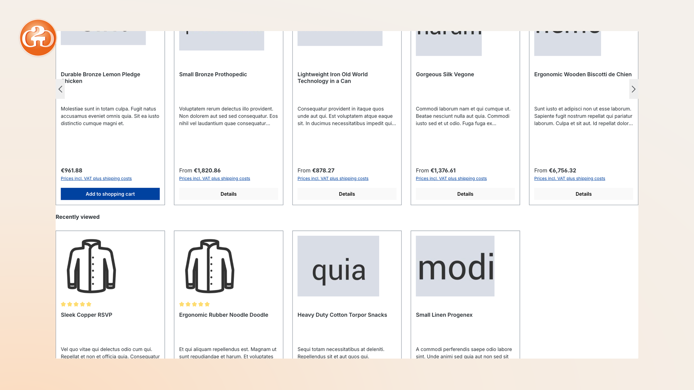Screen dimensions: 694x390
Task: Open shipping costs link under €1,376.61
Action: click(x=451, y=178)
